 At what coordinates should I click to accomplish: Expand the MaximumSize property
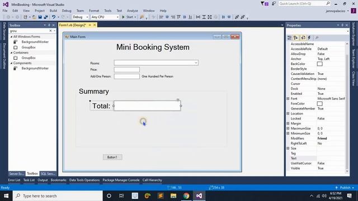(288, 128)
